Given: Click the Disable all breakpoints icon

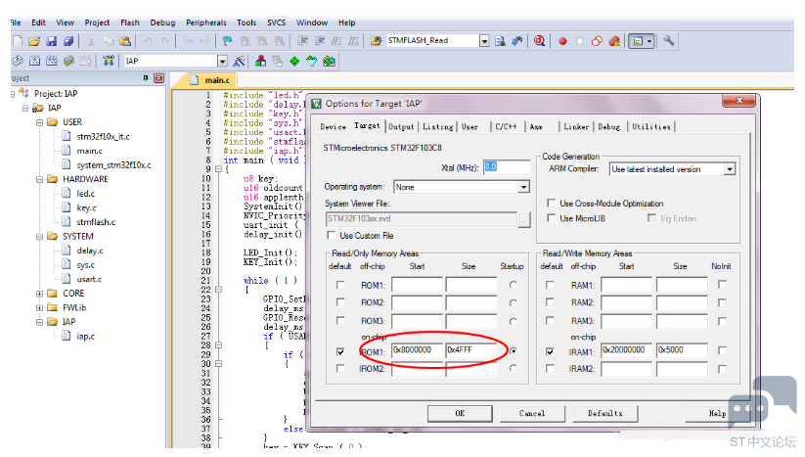Looking at the screenshot, I should pyautogui.click(x=597, y=41).
